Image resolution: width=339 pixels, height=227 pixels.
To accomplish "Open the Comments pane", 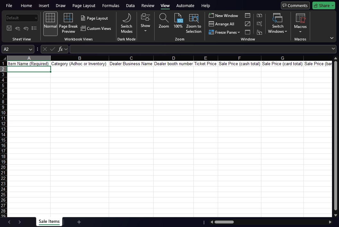I will (295, 5).
